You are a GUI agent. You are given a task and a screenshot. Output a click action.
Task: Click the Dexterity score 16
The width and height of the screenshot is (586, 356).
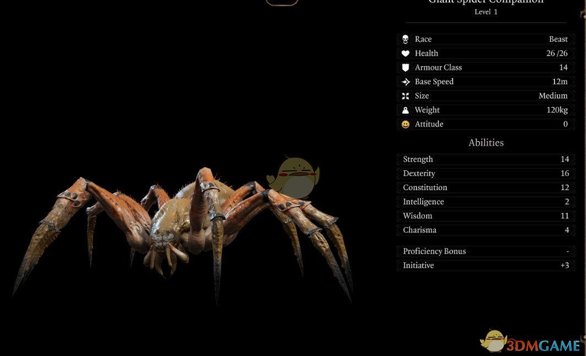click(x=565, y=174)
